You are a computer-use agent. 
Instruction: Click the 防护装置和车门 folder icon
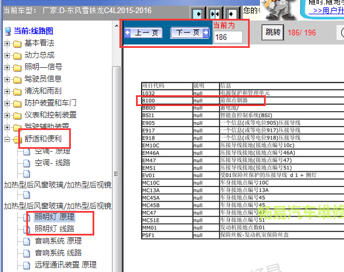[x=17, y=104]
